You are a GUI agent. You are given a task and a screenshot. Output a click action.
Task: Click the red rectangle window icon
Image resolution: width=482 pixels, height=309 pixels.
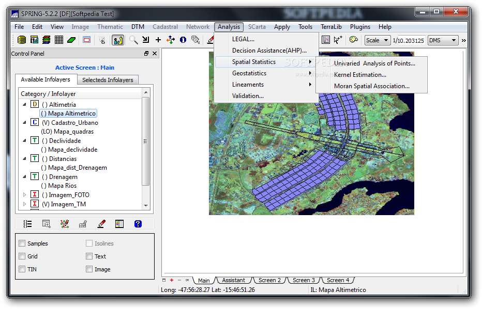pos(87,40)
